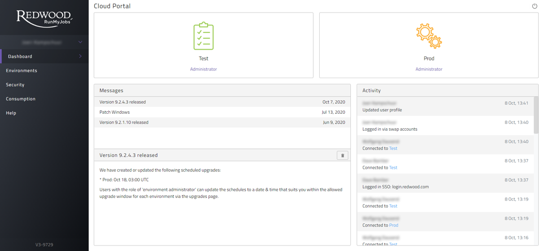The image size is (539, 251).
Task: Open the Dashboard menu item
Action: tap(44, 56)
